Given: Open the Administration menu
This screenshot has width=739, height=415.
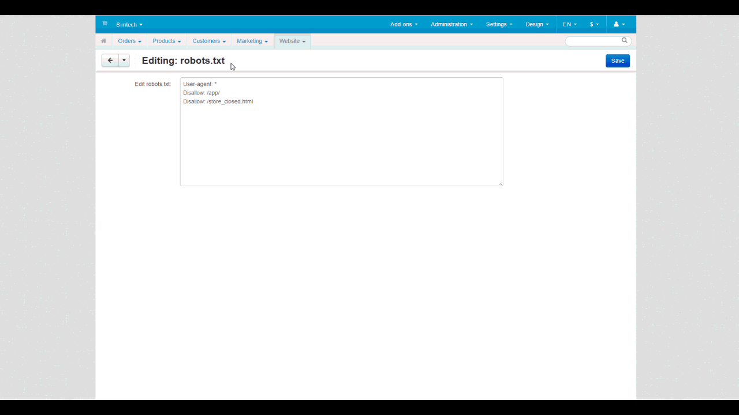Looking at the screenshot, I should pyautogui.click(x=451, y=24).
